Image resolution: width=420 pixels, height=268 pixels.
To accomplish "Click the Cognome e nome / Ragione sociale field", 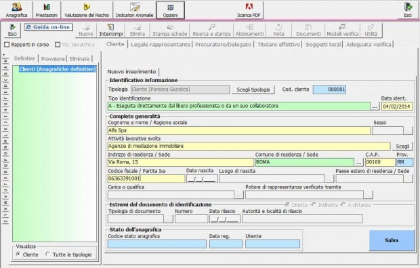I will click(239, 131).
